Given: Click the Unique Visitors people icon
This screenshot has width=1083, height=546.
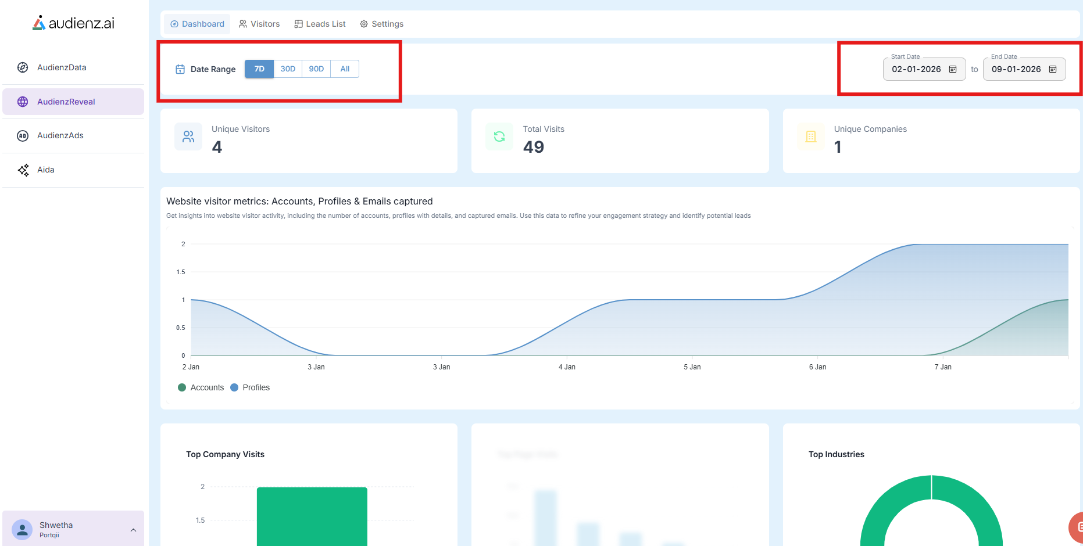Looking at the screenshot, I should pyautogui.click(x=188, y=137).
